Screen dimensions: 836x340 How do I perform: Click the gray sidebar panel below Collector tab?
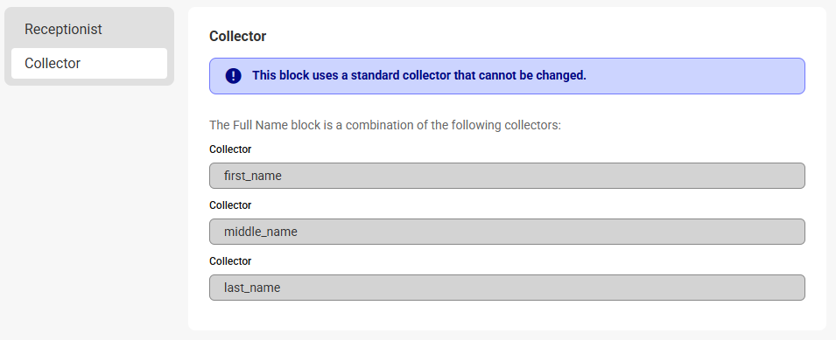(x=89, y=82)
